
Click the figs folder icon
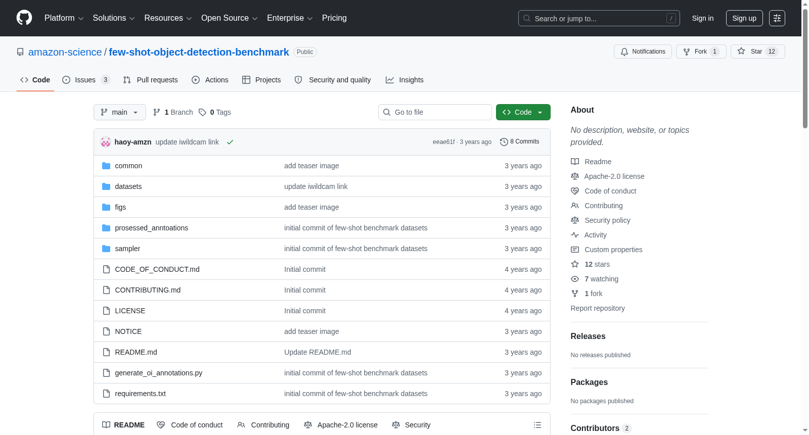(106, 207)
